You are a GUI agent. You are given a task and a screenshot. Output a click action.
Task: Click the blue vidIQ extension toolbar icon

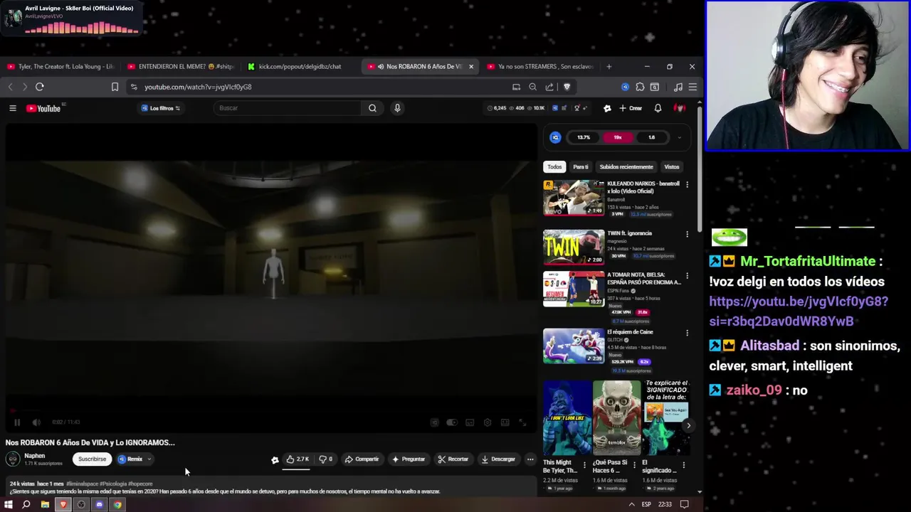click(x=625, y=87)
